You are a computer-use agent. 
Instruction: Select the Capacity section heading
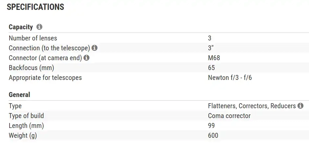pyautogui.click(x=21, y=27)
